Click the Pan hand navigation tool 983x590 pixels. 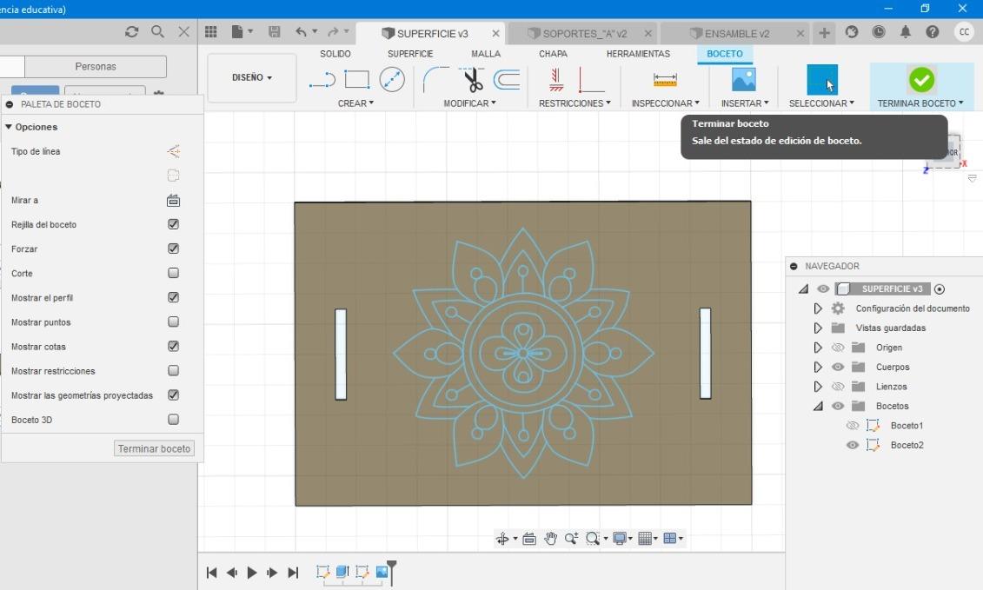click(x=550, y=539)
